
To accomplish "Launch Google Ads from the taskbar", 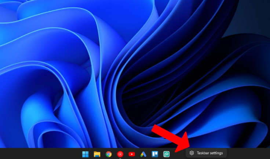I will click(143, 154).
